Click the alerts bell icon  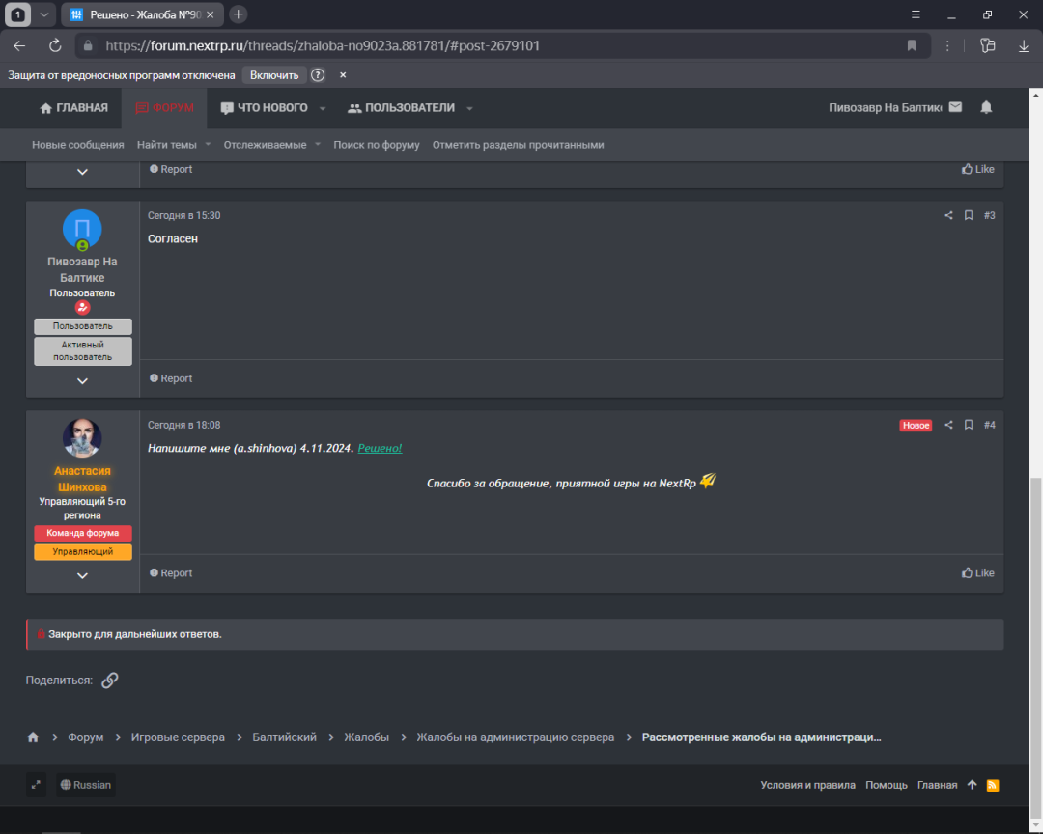point(986,107)
